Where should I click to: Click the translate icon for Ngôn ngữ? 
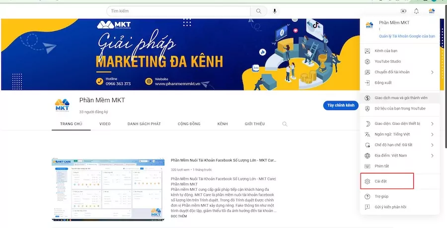coord(368,134)
